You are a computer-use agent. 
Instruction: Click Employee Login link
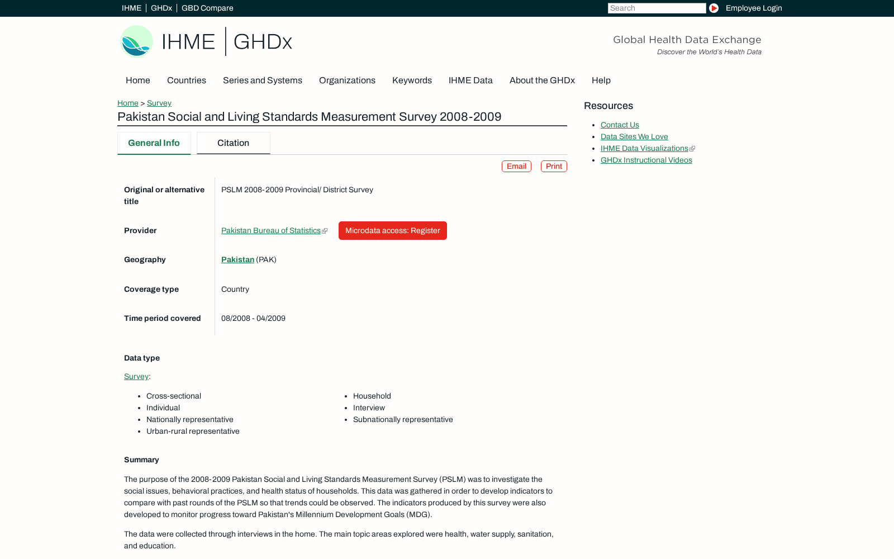(754, 8)
